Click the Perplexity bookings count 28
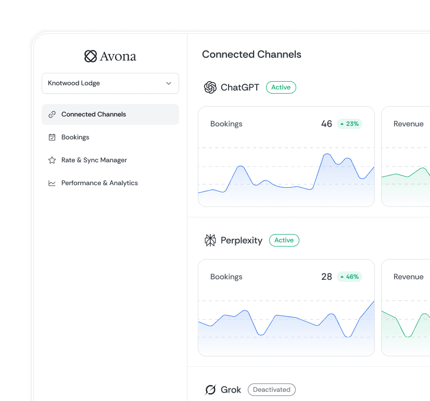This screenshot has height=401, width=430. [326, 277]
